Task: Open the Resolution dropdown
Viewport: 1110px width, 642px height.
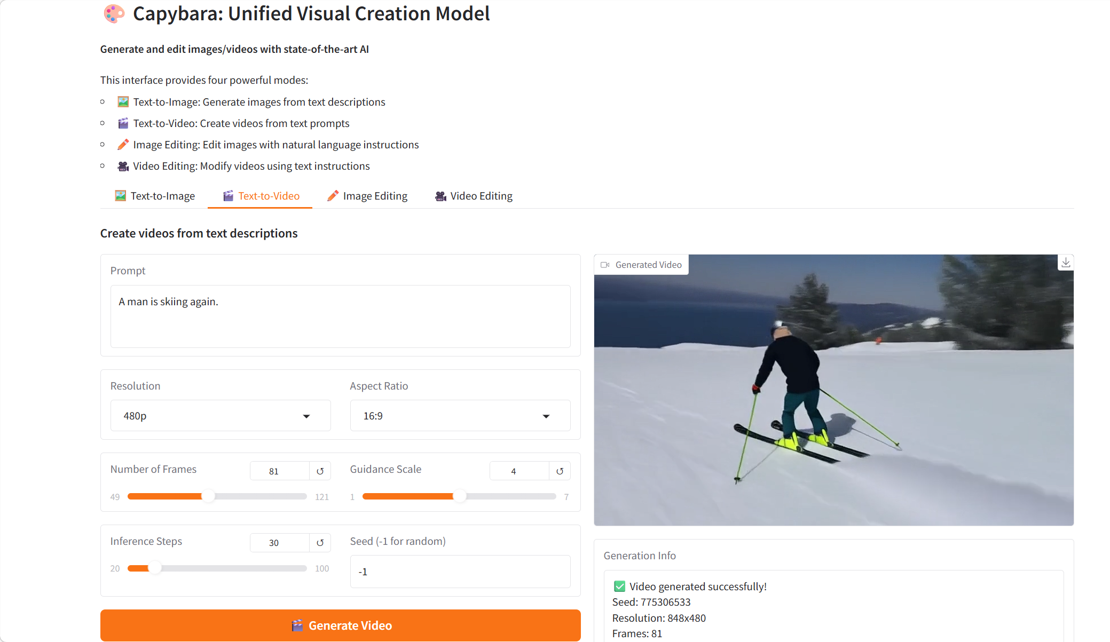Action: point(220,416)
